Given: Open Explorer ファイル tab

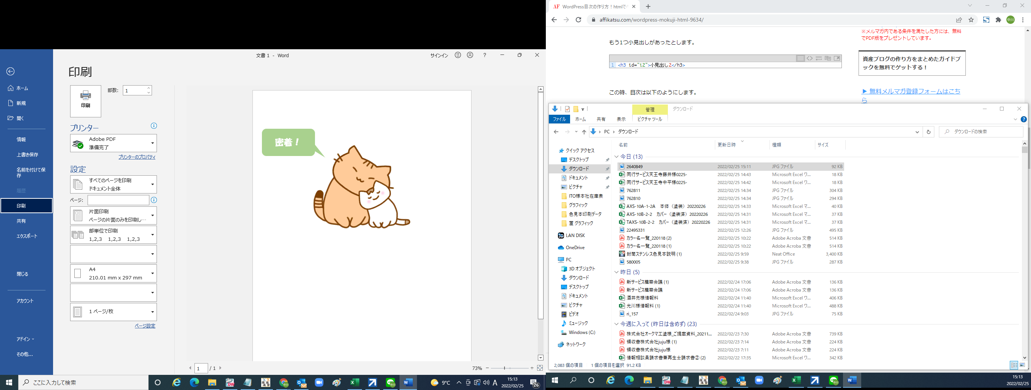Looking at the screenshot, I should click(x=559, y=119).
